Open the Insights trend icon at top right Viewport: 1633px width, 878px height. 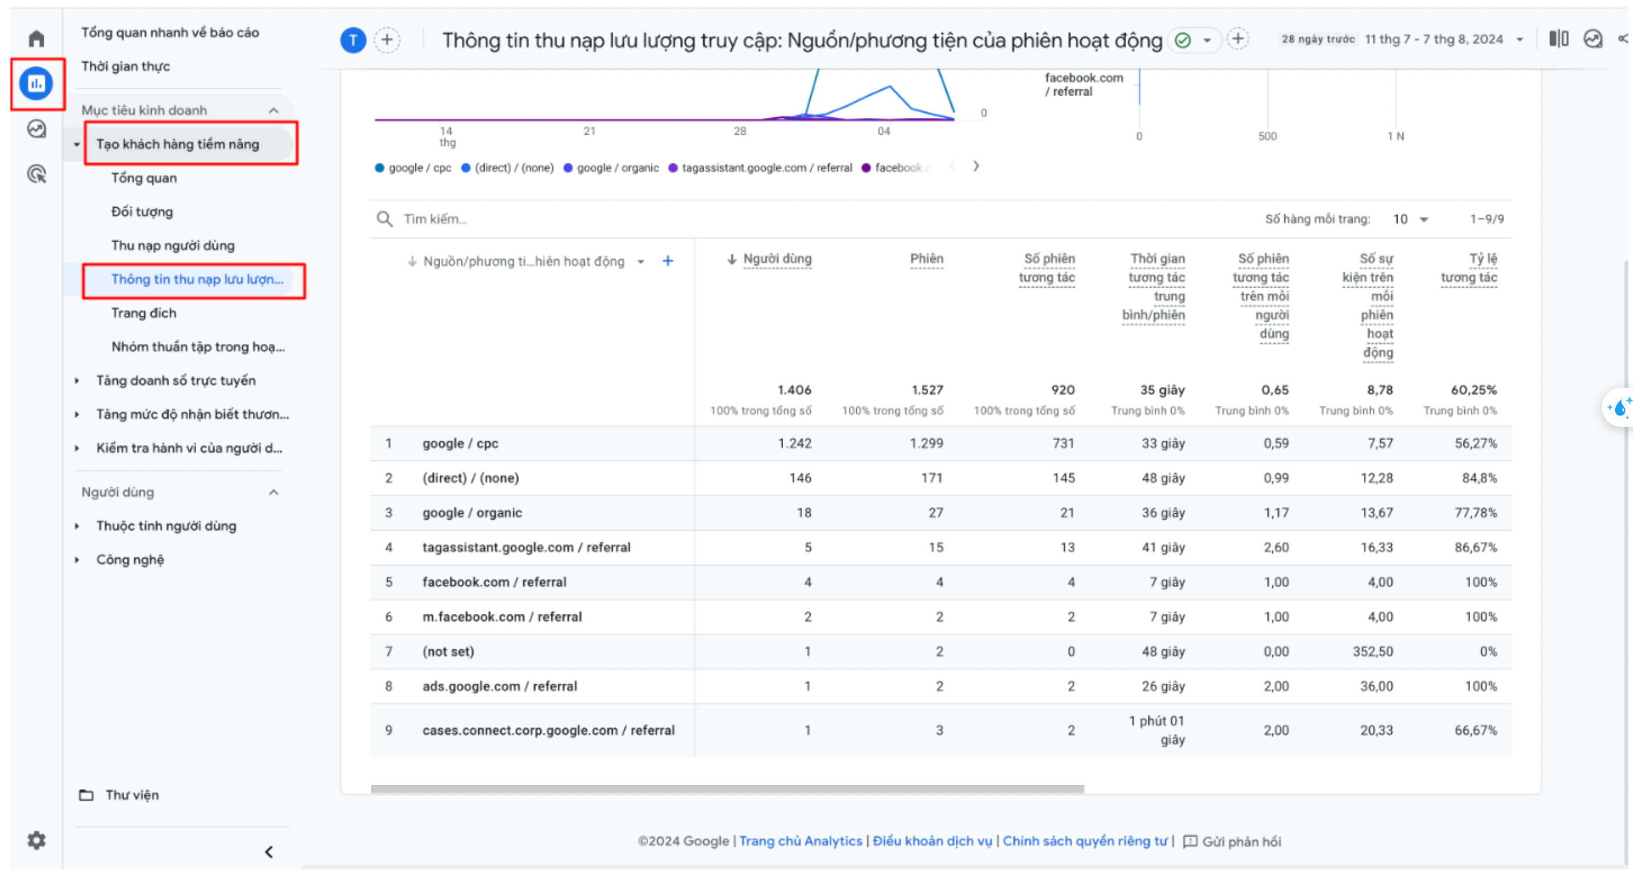tap(1592, 39)
